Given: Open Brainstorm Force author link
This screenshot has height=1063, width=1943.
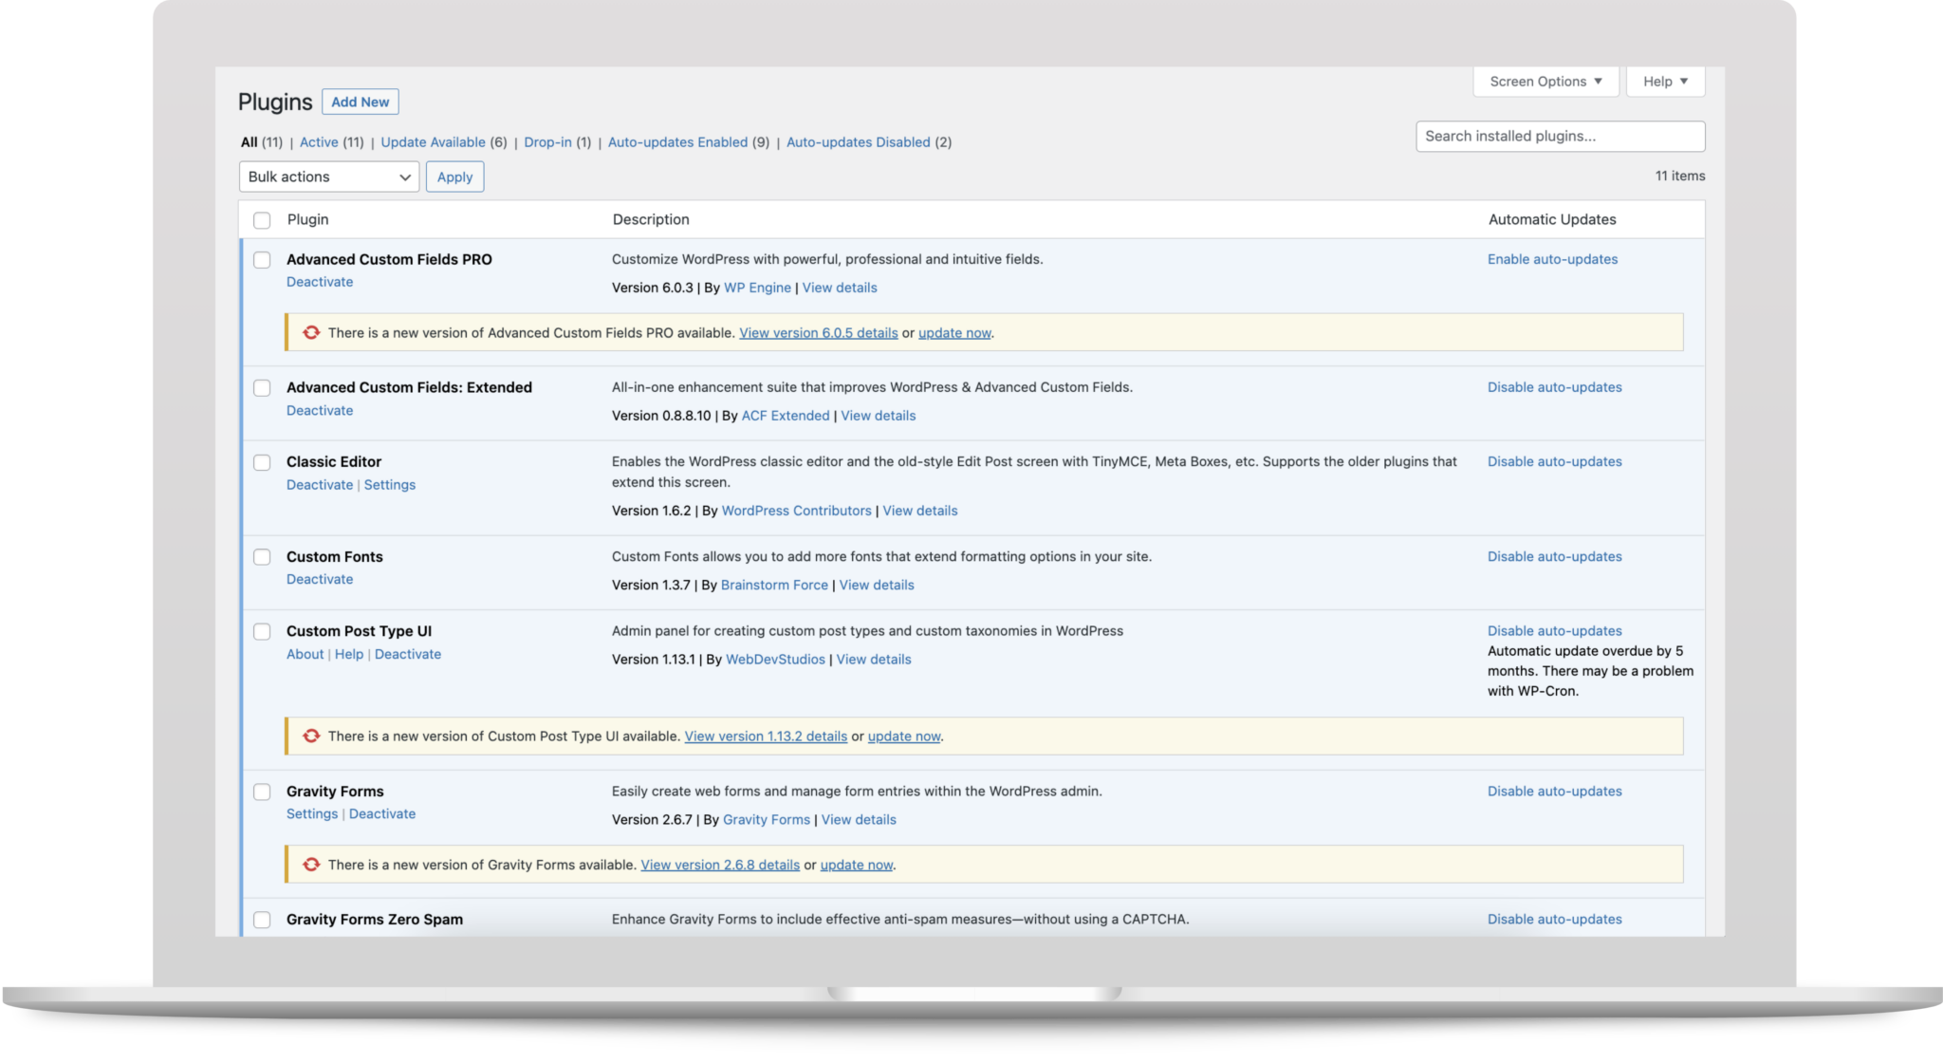Looking at the screenshot, I should pyautogui.click(x=774, y=585).
